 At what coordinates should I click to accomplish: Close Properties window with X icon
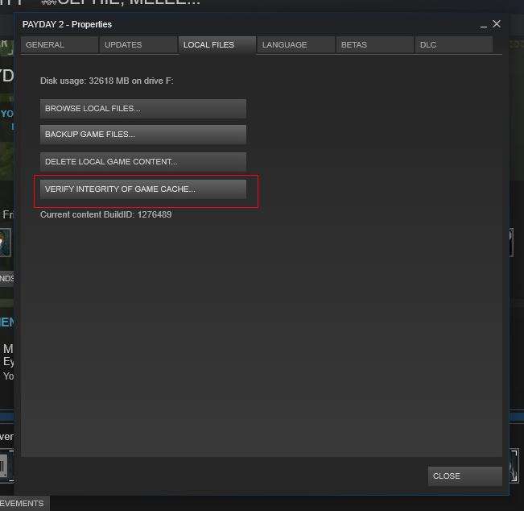tap(497, 24)
